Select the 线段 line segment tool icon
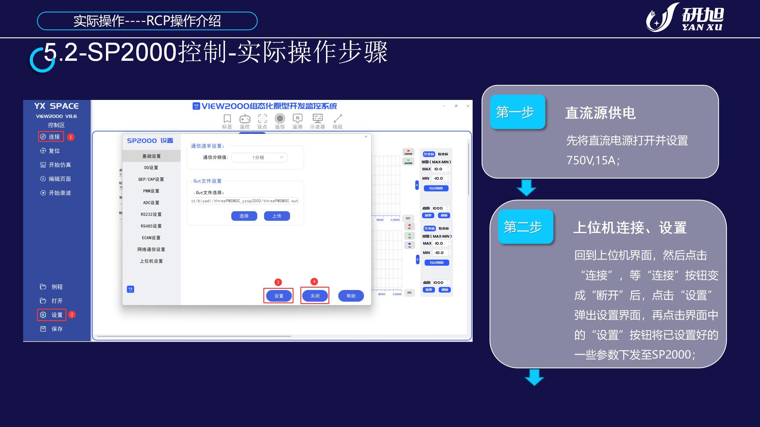760x427 pixels. (338, 119)
